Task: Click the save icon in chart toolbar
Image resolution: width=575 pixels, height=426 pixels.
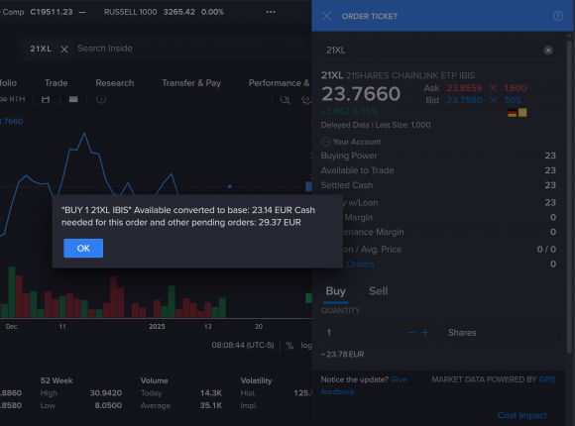Action: tap(46, 99)
